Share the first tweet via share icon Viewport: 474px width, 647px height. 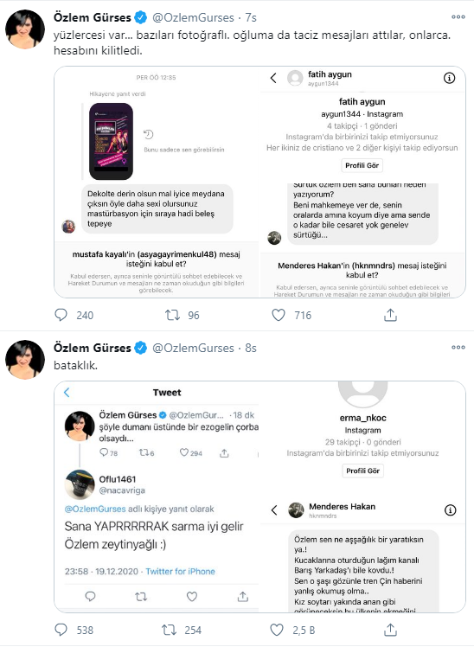click(x=390, y=315)
